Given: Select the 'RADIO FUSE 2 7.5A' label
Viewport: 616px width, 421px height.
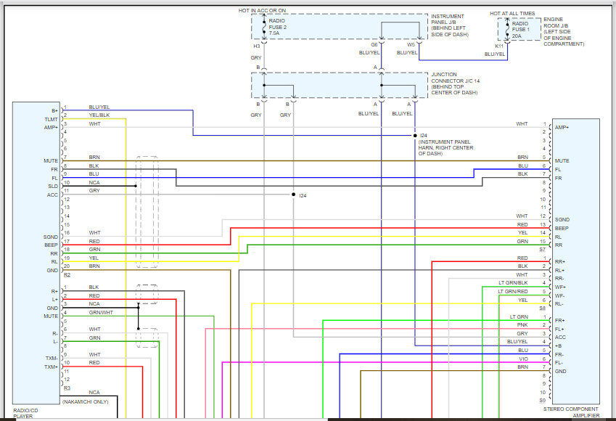Looking at the screenshot, I should click(277, 27).
